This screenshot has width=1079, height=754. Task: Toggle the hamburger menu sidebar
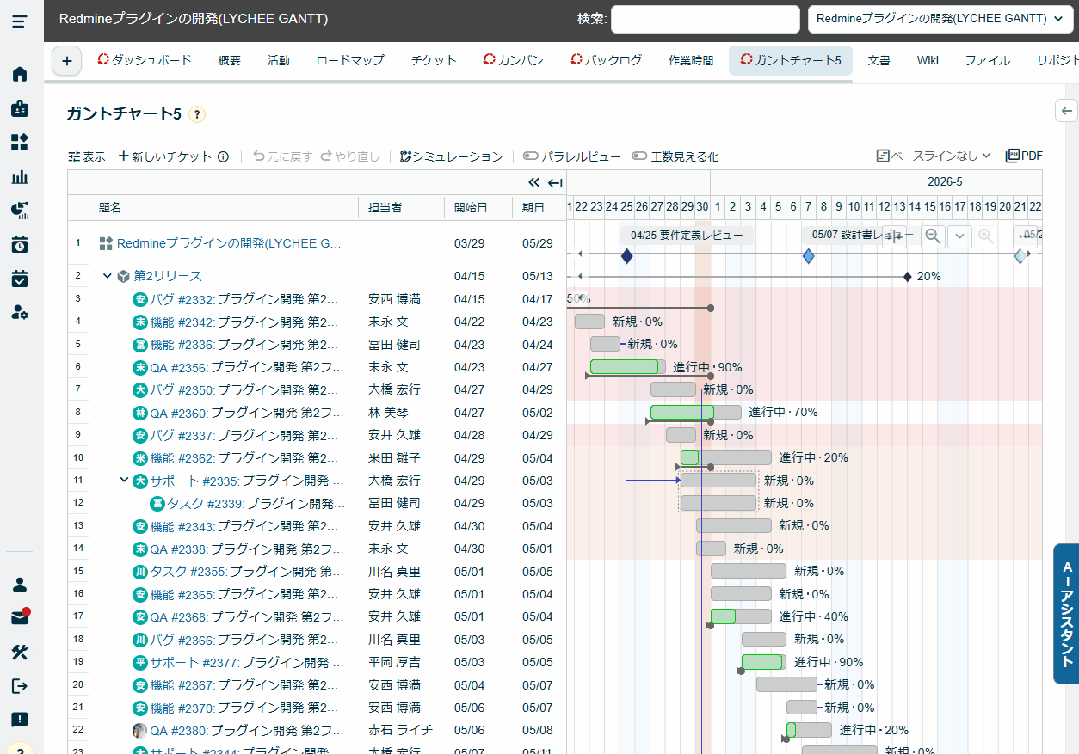[x=20, y=21]
